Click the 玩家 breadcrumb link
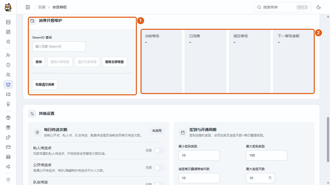This screenshot has height=185, width=330. 42,7
